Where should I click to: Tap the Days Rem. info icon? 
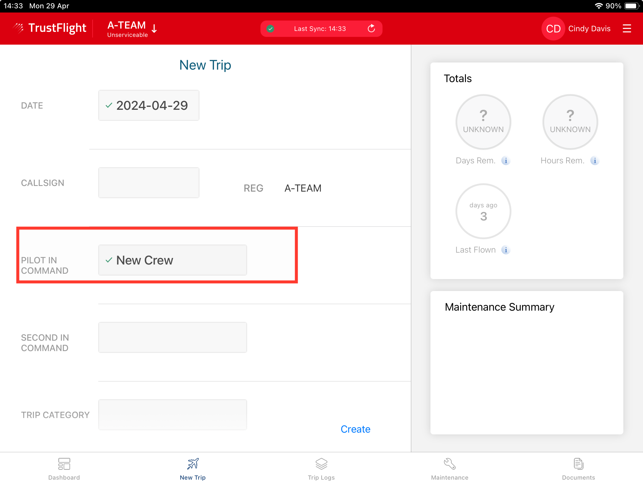pyautogui.click(x=505, y=161)
